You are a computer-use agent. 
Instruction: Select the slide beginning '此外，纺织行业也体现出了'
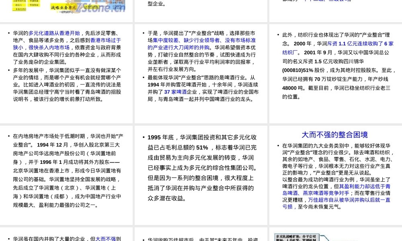click(336, 74)
